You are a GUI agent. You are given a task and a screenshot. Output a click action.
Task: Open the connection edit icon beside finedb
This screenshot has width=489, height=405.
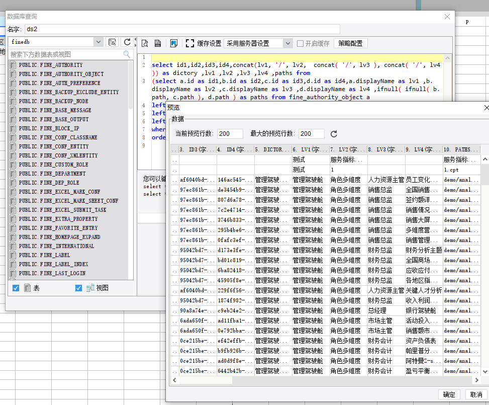[x=112, y=42]
